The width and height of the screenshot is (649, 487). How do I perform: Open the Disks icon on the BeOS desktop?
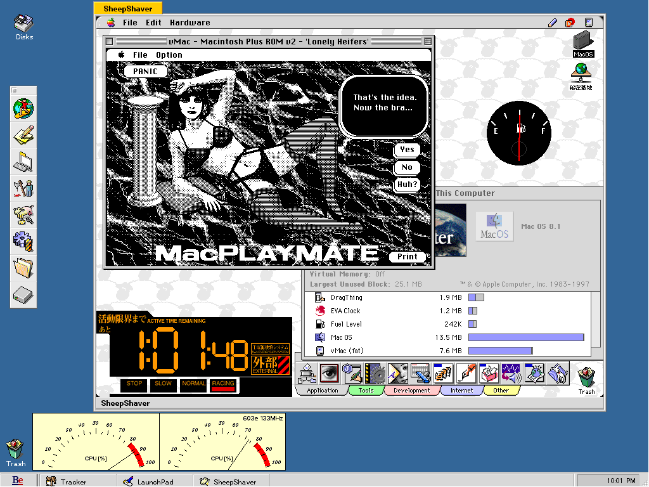(x=24, y=27)
